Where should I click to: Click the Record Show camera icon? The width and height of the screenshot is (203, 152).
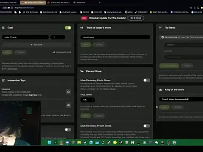pos(82,71)
